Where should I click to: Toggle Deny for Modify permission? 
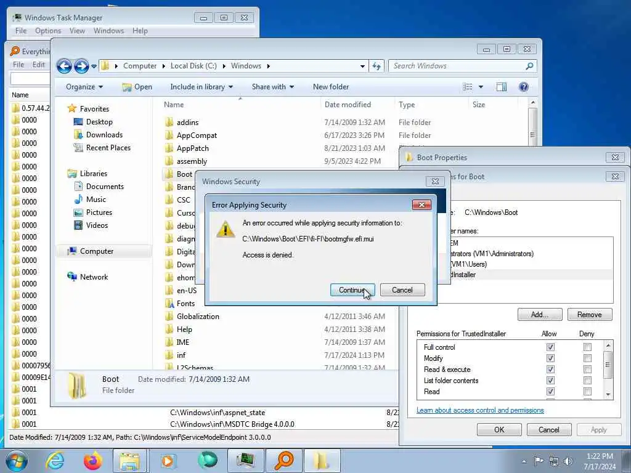tap(587, 358)
